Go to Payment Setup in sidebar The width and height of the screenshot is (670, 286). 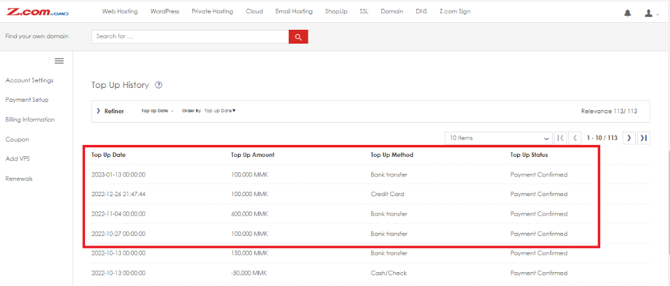pyautogui.click(x=27, y=100)
